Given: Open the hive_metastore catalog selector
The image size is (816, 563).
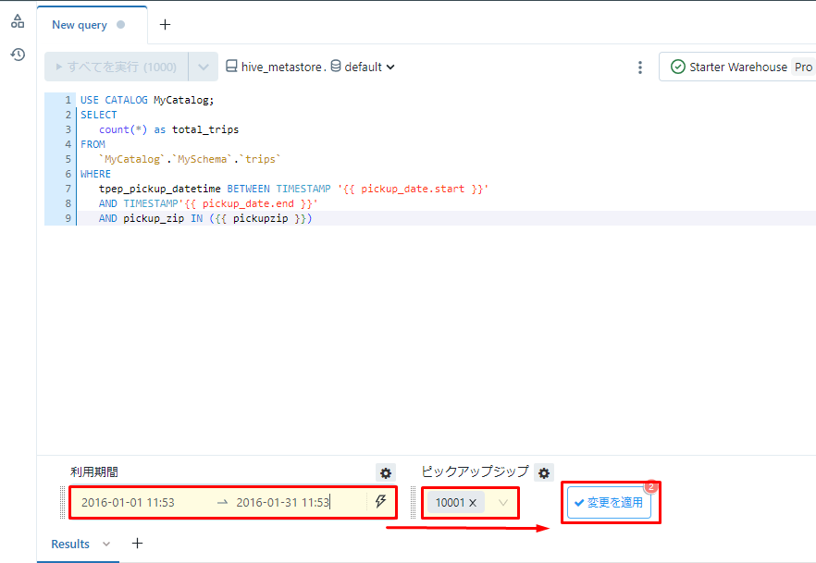Looking at the screenshot, I should click(276, 67).
